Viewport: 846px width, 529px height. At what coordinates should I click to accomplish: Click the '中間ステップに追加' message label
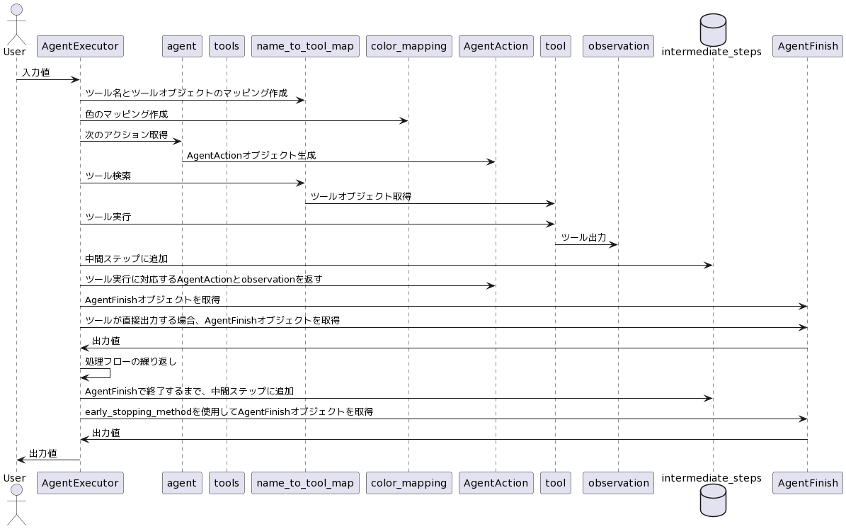coord(126,258)
